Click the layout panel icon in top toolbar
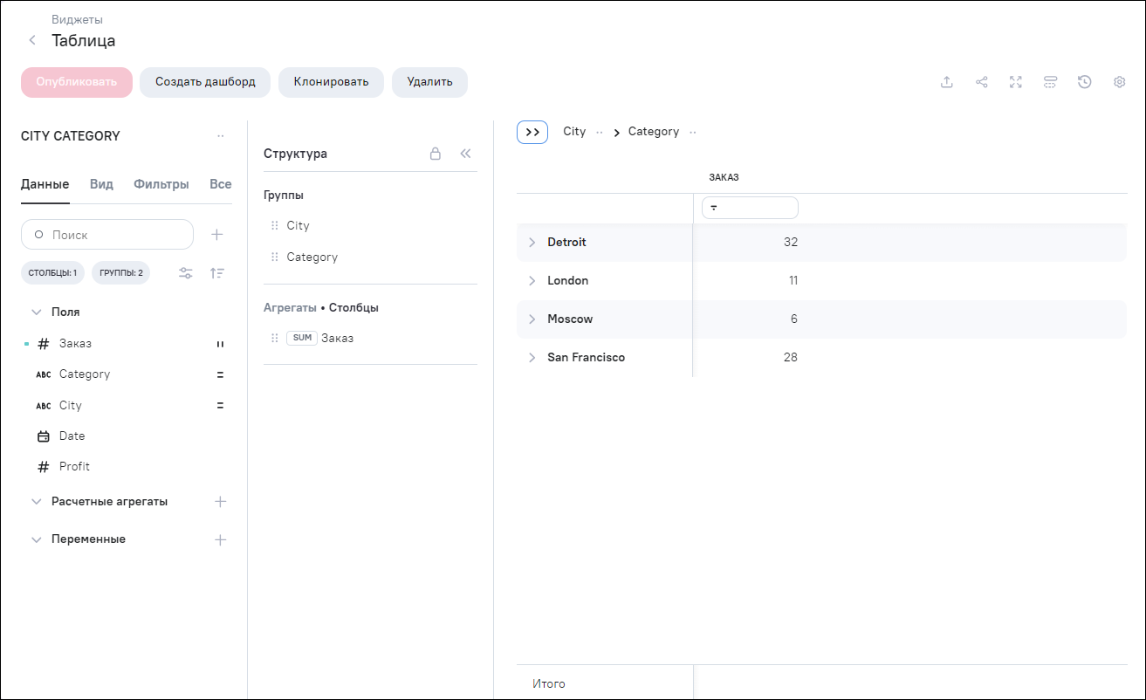Screen dimensions: 1146x700 tap(1051, 82)
